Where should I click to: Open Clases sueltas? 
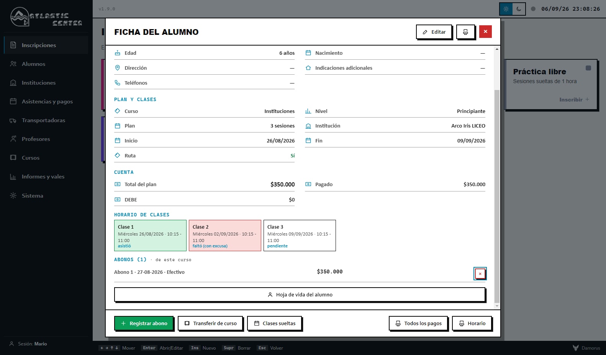(x=274, y=323)
